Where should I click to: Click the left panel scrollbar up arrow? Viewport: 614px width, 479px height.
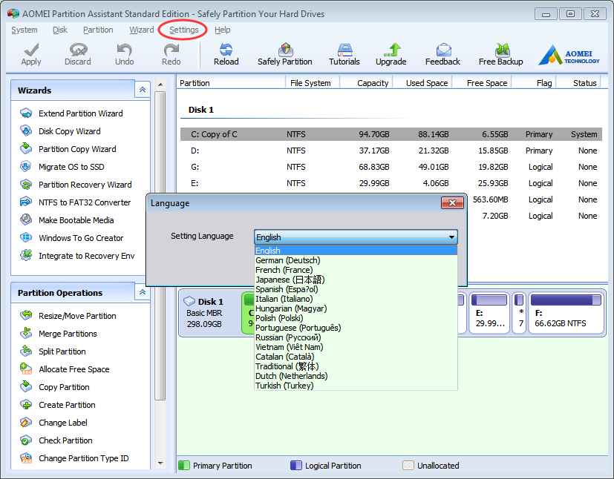coord(160,84)
